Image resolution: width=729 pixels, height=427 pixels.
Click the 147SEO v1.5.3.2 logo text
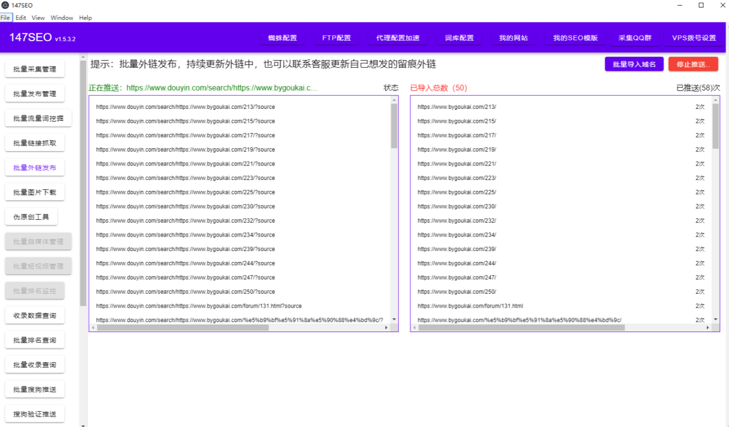42,37
